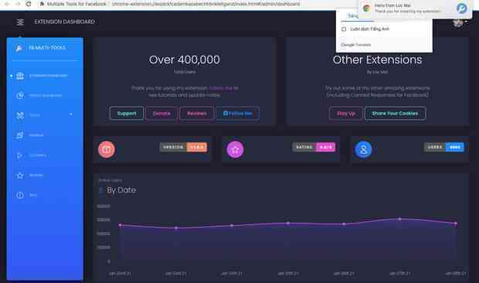Click the pie-chart icon in the sidebar
Screen dimensions: 479x283
tap(20, 95)
